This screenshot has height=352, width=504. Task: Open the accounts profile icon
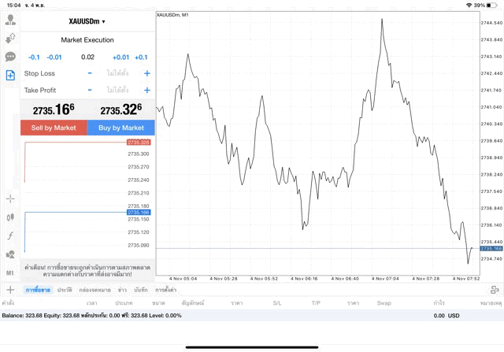click(10, 20)
